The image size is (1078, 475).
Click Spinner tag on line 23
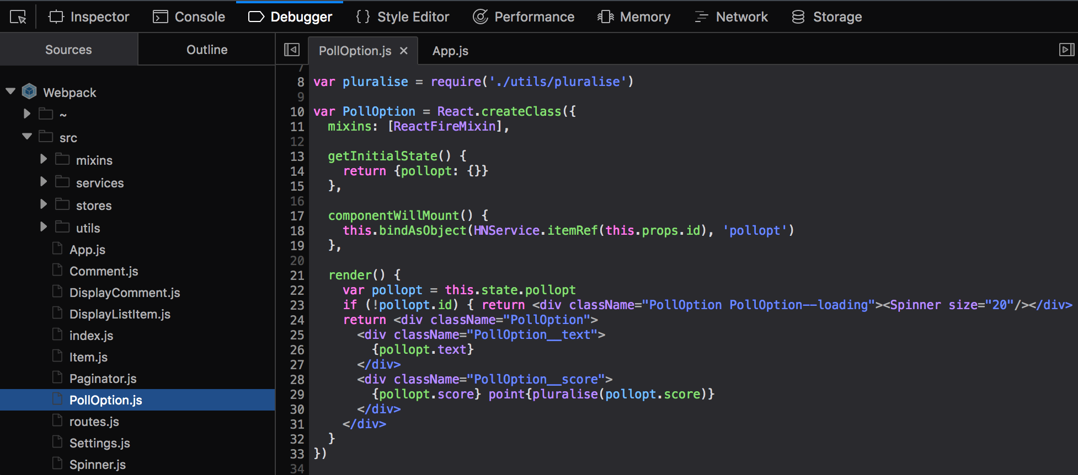[915, 305]
